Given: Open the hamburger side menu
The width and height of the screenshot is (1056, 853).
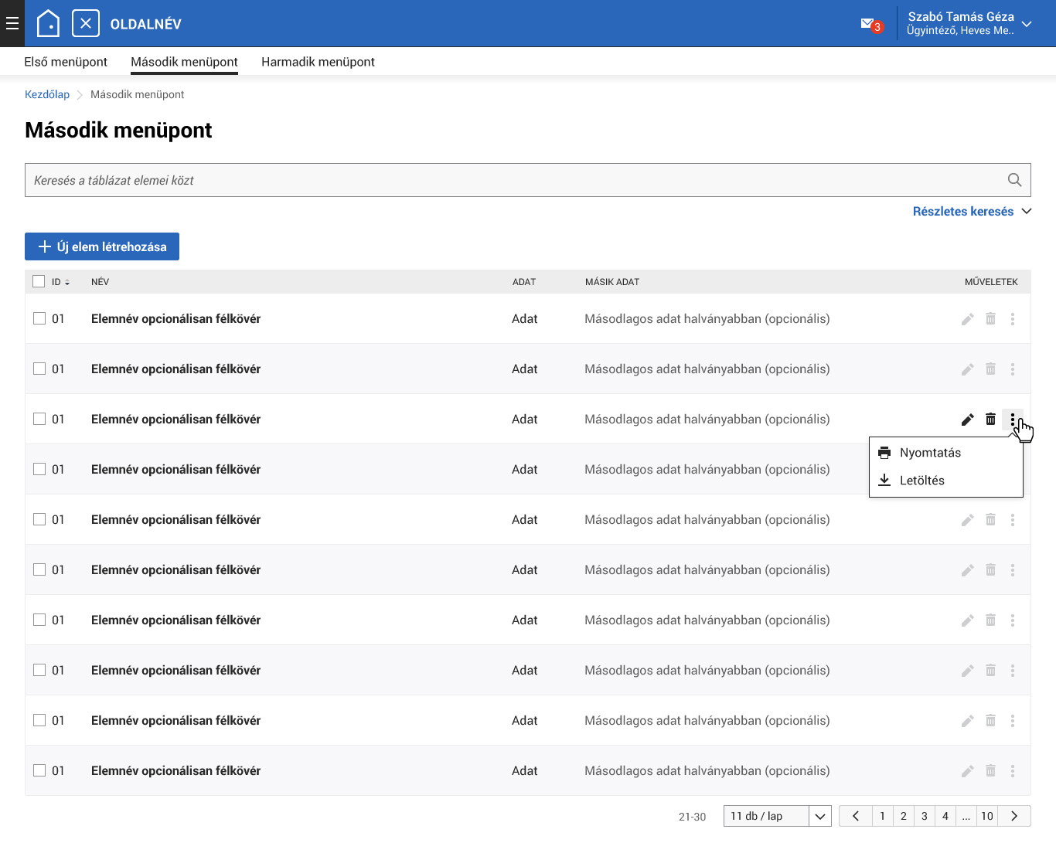Looking at the screenshot, I should (x=12, y=23).
